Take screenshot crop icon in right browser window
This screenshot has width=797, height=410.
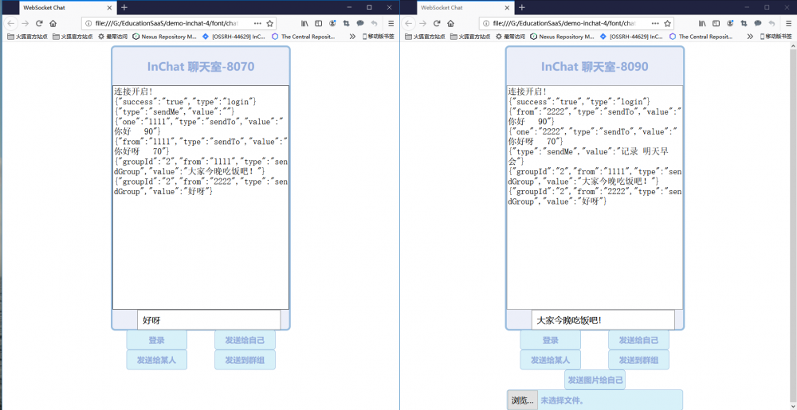point(744,23)
